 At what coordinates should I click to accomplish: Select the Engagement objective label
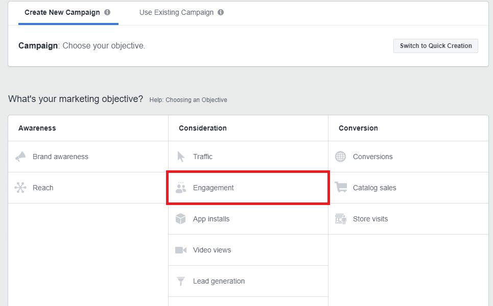pyautogui.click(x=213, y=188)
